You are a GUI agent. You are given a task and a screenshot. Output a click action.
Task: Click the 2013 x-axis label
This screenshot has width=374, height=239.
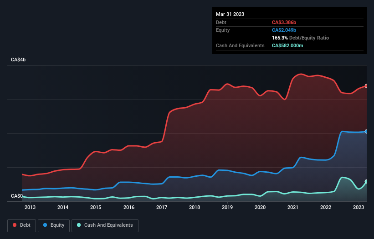[x=30, y=207]
